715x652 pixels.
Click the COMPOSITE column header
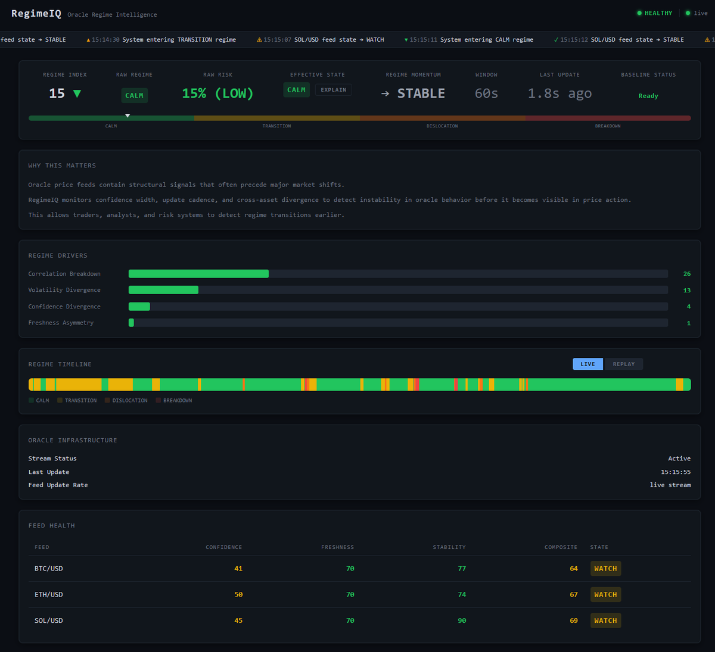[x=561, y=547]
